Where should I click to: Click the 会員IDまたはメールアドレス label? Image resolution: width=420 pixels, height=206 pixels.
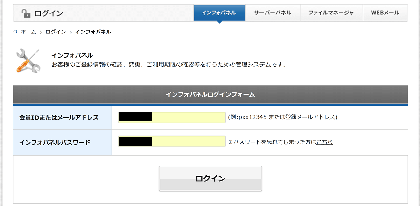point(59,118)
